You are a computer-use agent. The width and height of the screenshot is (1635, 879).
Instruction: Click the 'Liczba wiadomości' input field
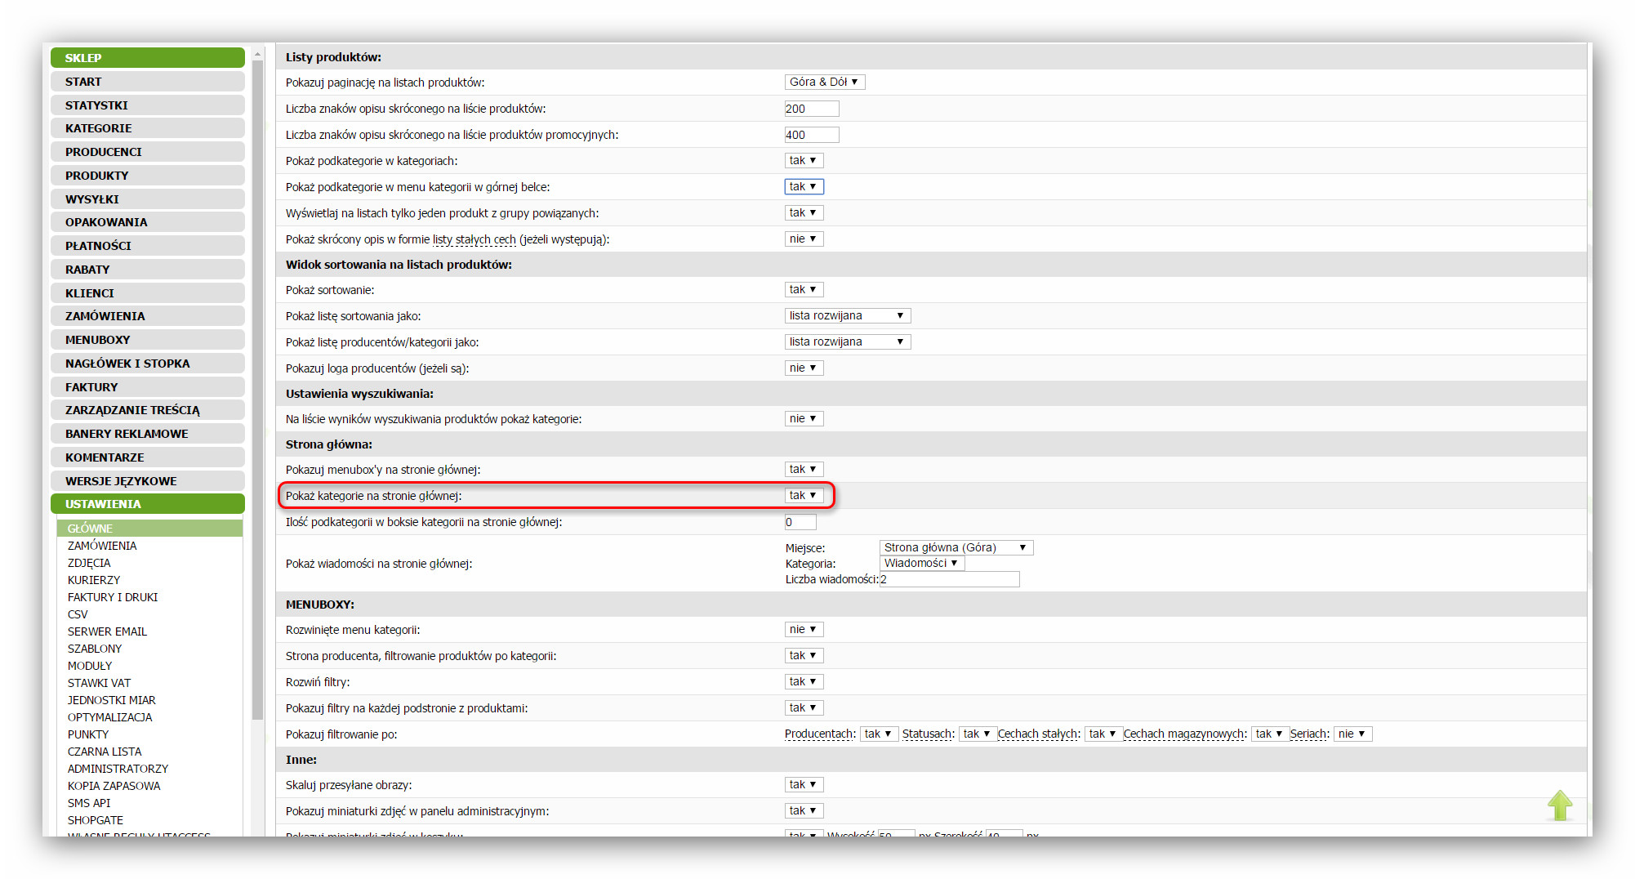949,579
